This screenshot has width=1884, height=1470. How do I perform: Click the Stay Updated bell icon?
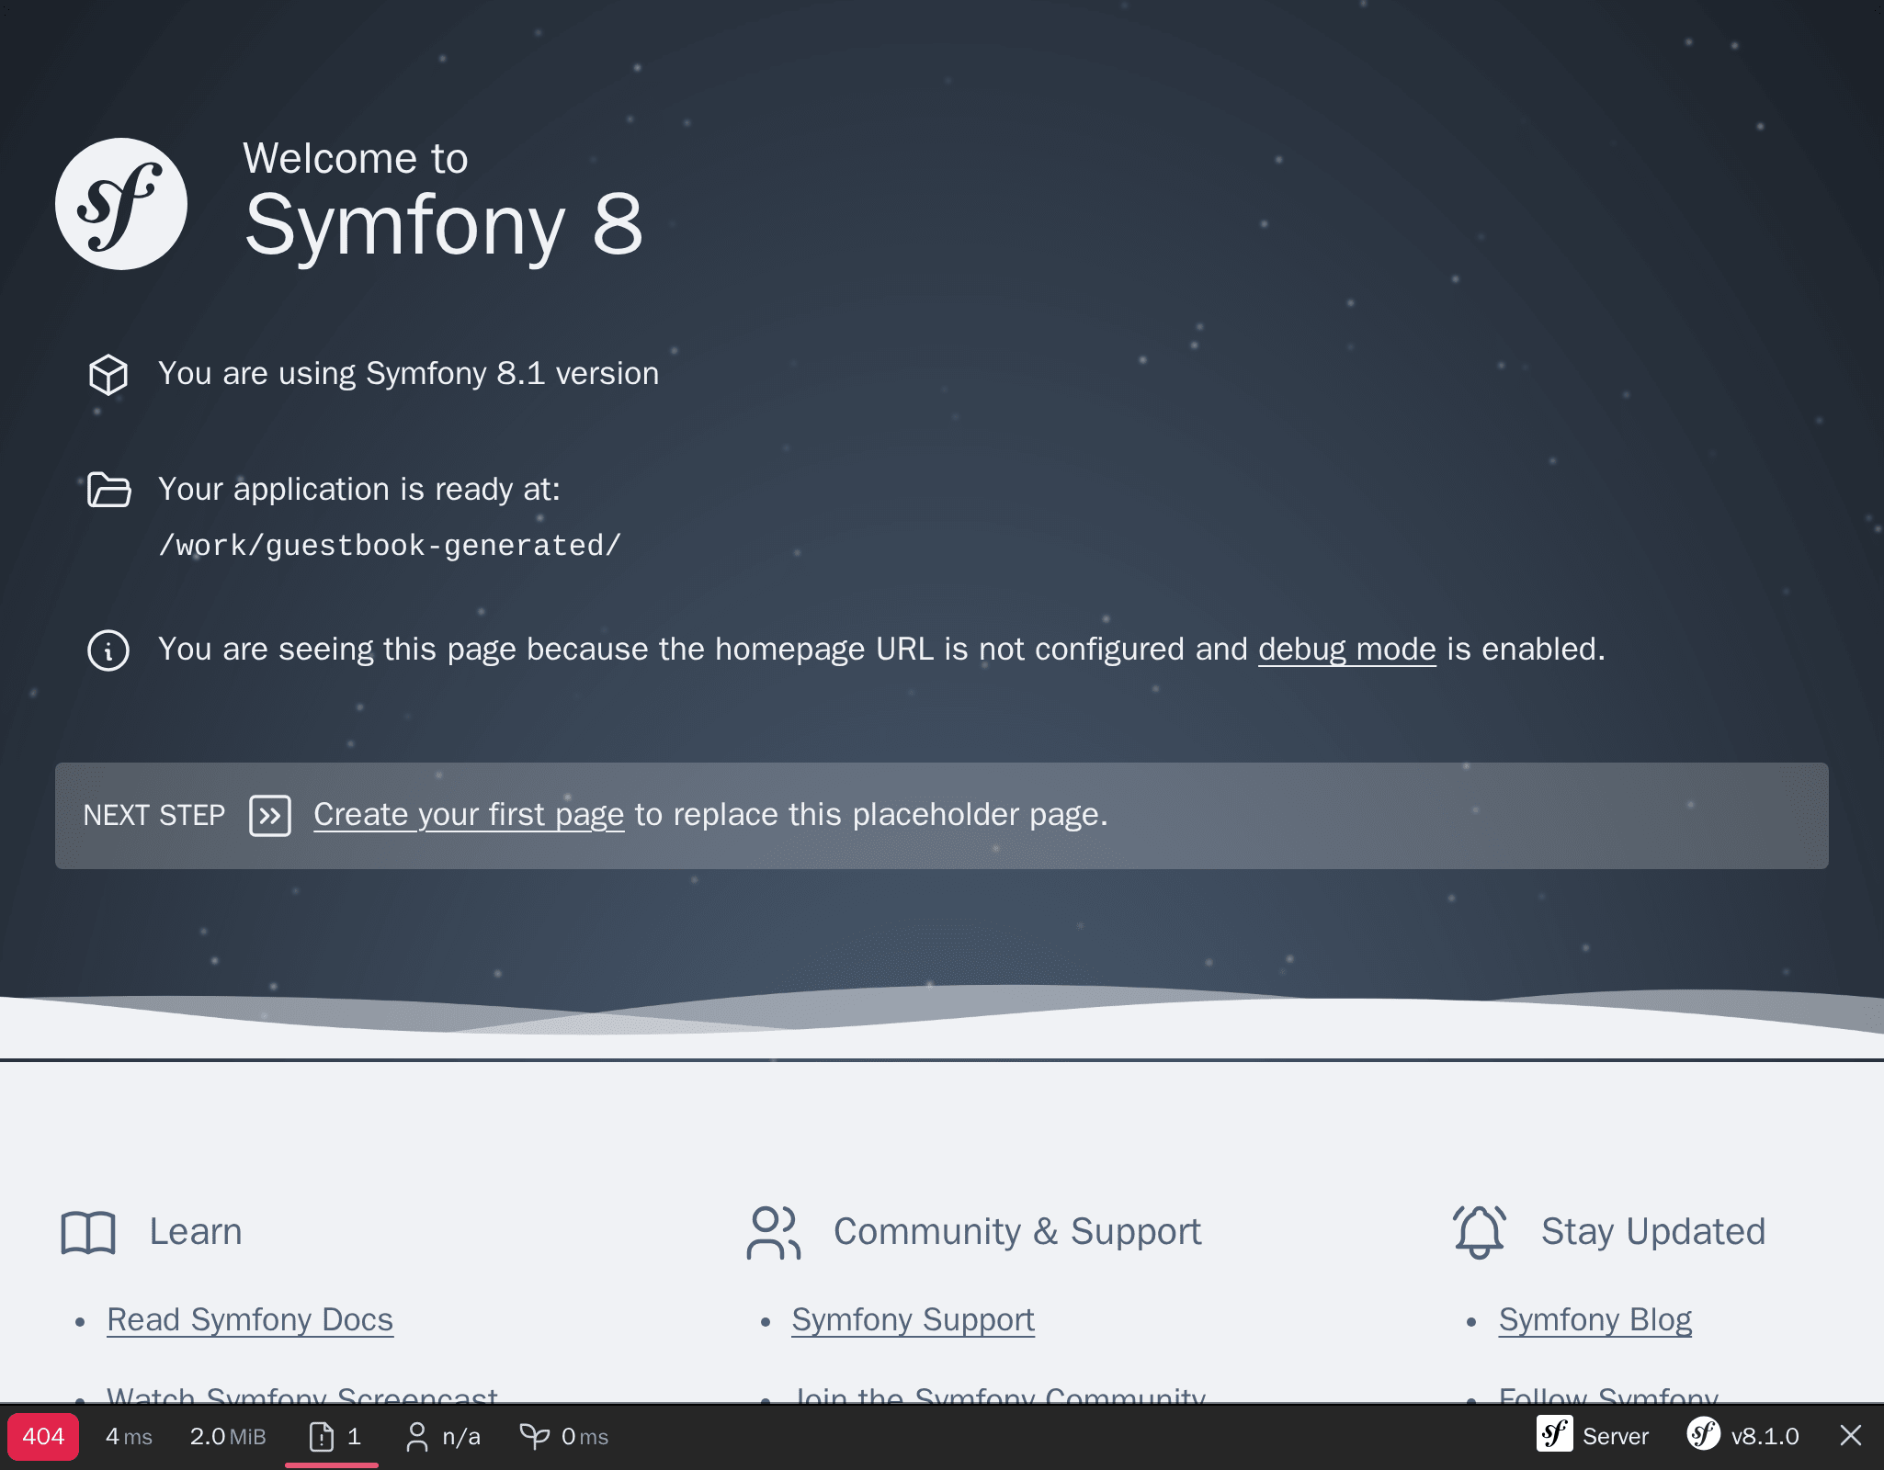click(x=1480, y=1232)
